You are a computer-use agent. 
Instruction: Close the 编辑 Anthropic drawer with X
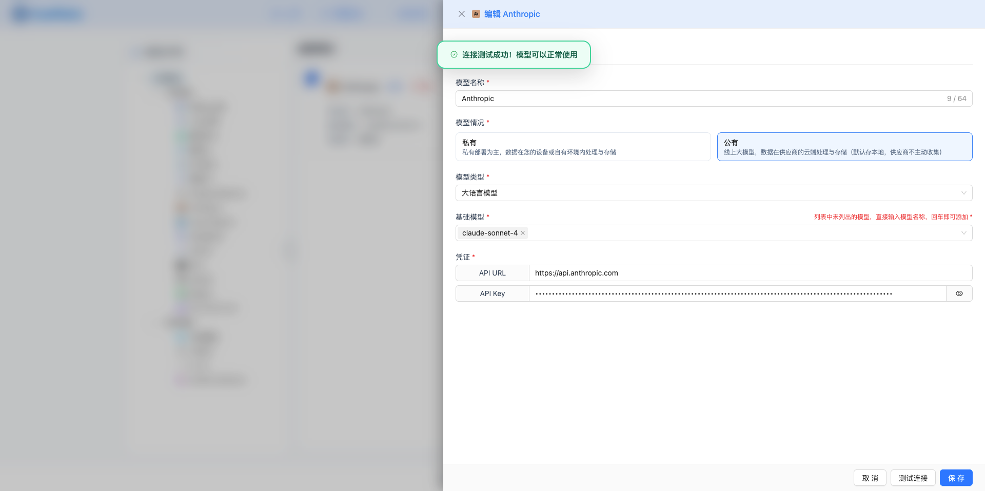(461, 14)
